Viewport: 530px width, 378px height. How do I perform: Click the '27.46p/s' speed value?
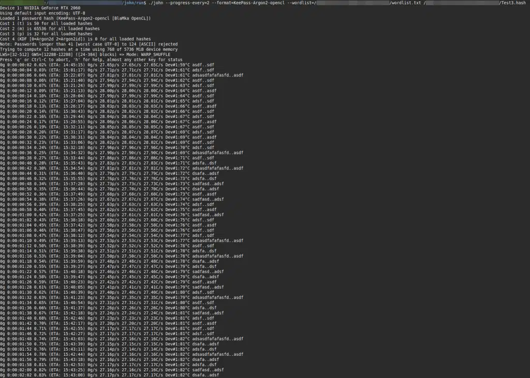click(109, 271)
